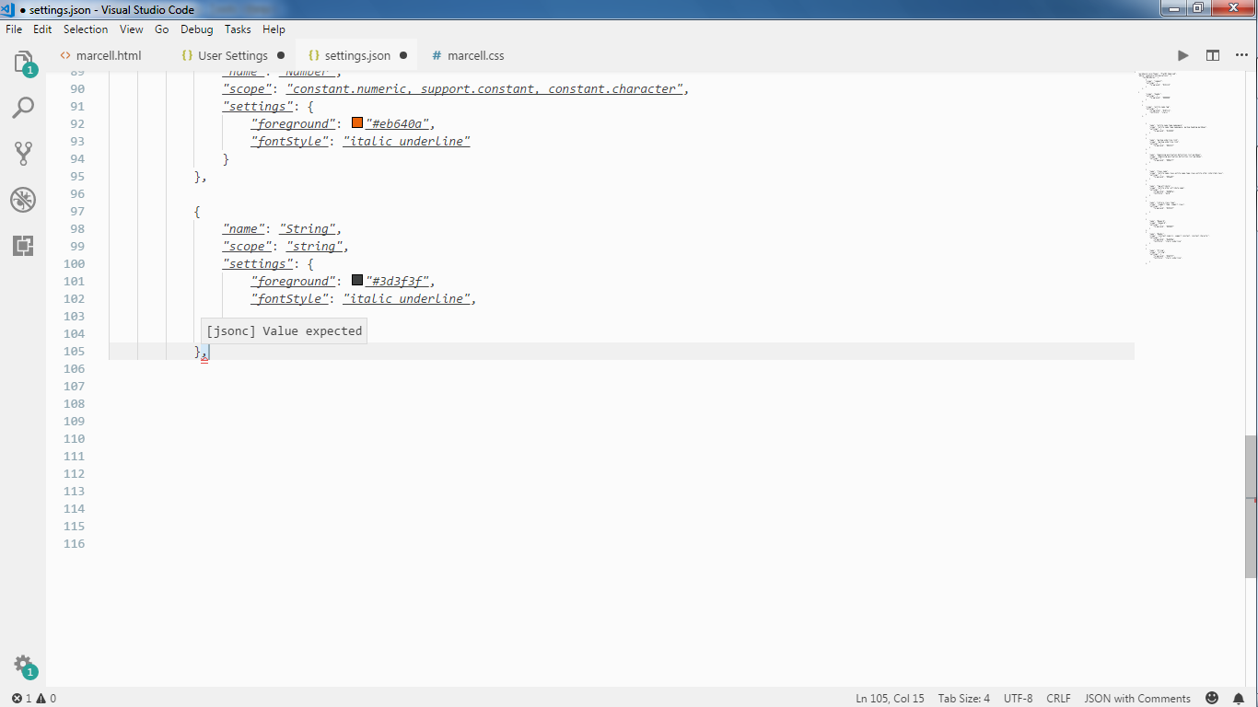Run the file with the play icon
This screenshot has height=707, width=1258.
click(1183, 55)
